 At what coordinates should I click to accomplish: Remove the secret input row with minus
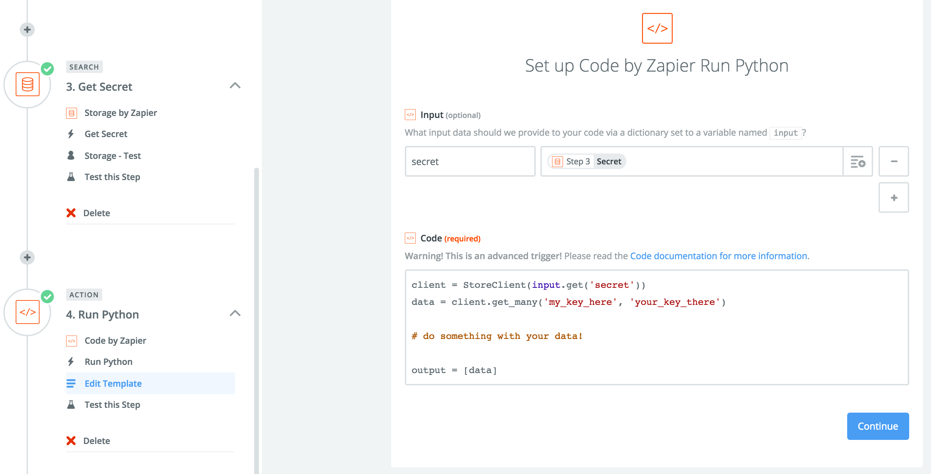coord(894,162)
